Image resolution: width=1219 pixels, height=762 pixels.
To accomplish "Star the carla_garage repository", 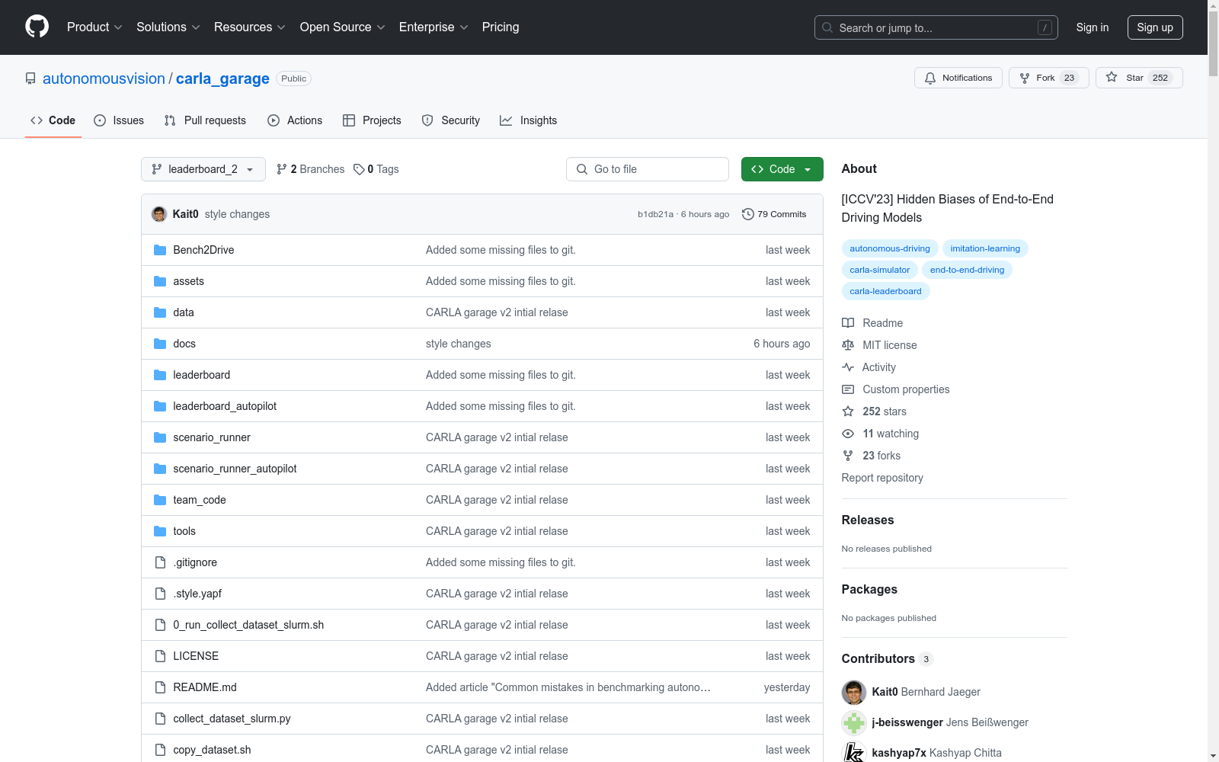I will [x=1139, y=78].
